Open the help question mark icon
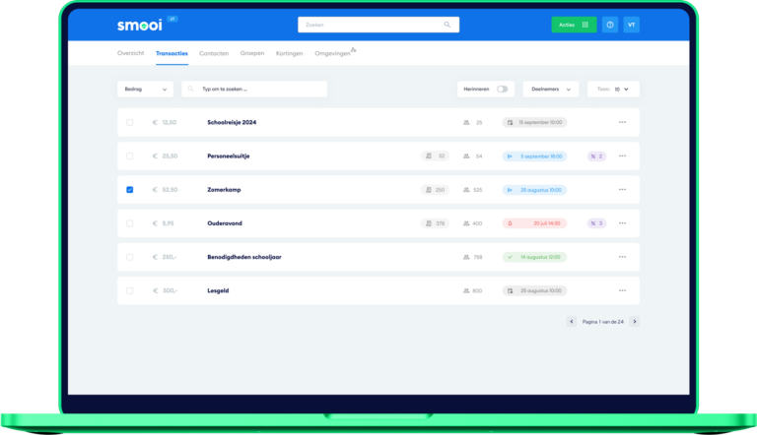This screenshot has height=435, width=757. coord(610,25)
